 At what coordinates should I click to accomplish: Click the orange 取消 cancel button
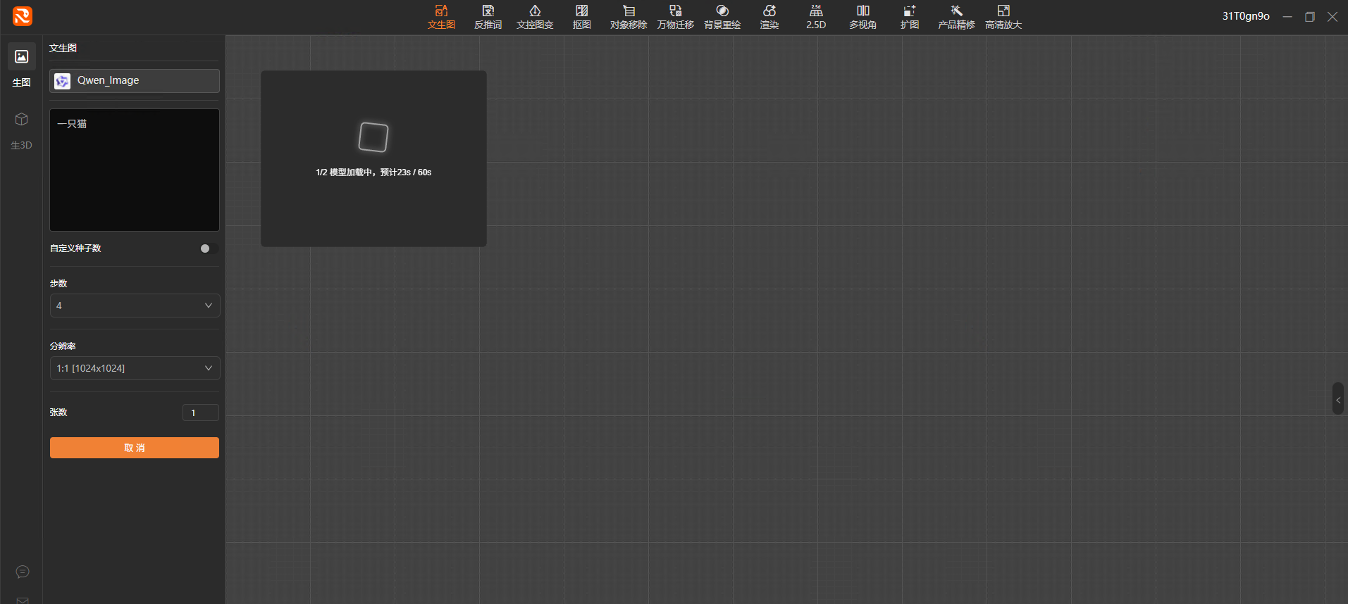(x=135, y=448)
